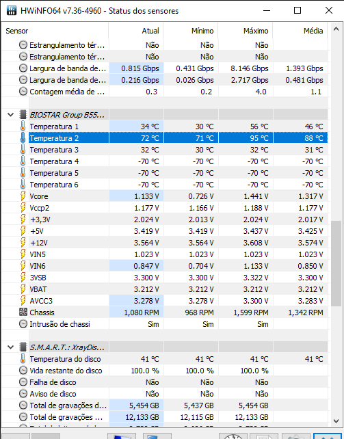Click the thermometer icon of highlighted Temperatura 2
Viewport: 344px width, 439px height.
(23, 138)
